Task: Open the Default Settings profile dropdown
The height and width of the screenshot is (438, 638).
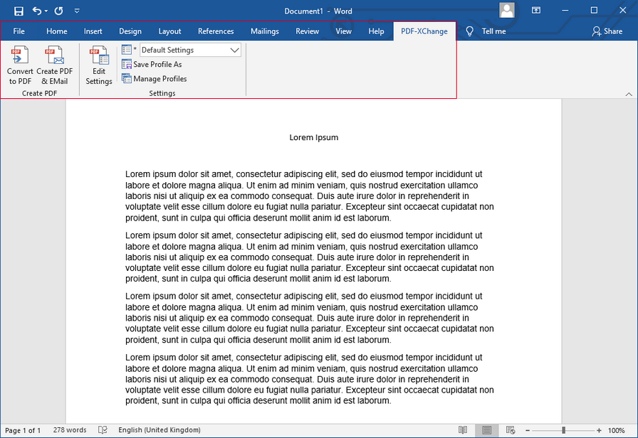Action: [x=234, y=50]
